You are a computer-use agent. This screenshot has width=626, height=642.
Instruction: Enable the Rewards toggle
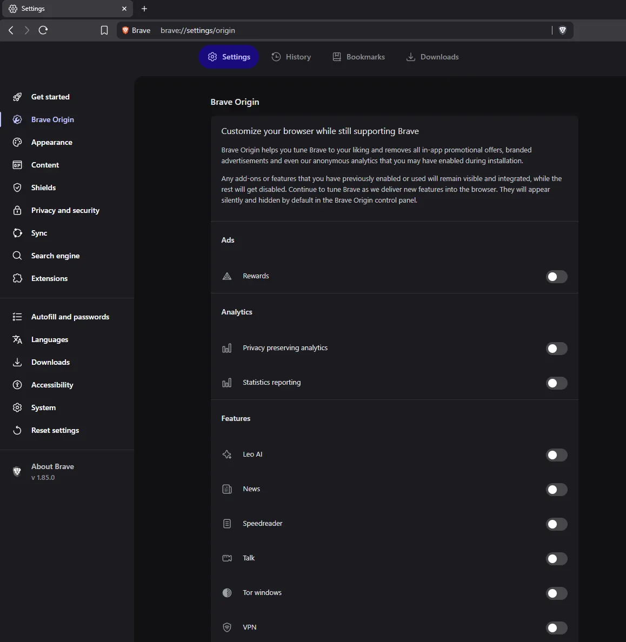[556, 277]
